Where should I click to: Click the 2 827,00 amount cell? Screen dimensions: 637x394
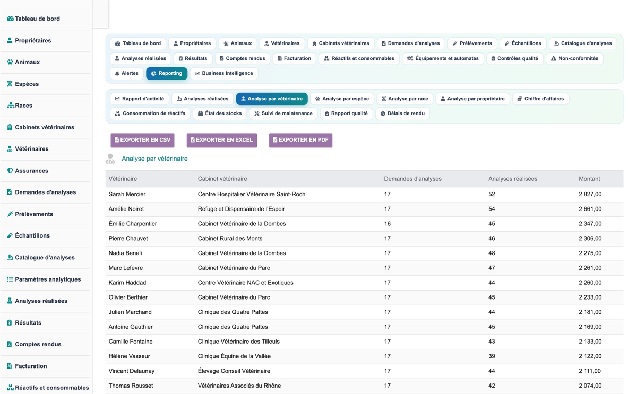click(x=590, y=194)
